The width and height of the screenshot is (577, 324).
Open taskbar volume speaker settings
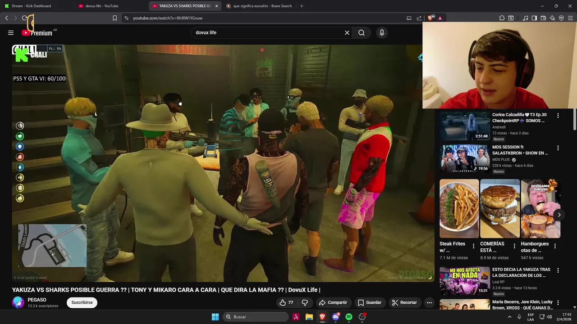(549, 317)
